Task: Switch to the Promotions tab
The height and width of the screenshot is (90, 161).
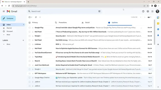Action: tap(63, 22)
